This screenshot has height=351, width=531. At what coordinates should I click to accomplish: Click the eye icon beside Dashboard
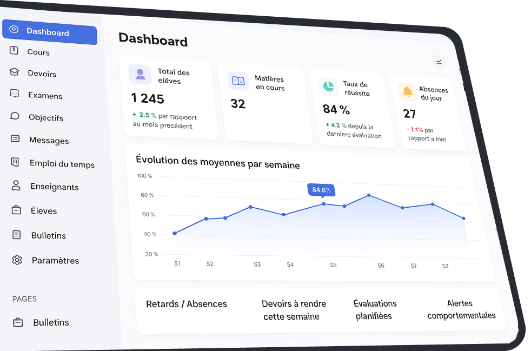tap(14, 30)
